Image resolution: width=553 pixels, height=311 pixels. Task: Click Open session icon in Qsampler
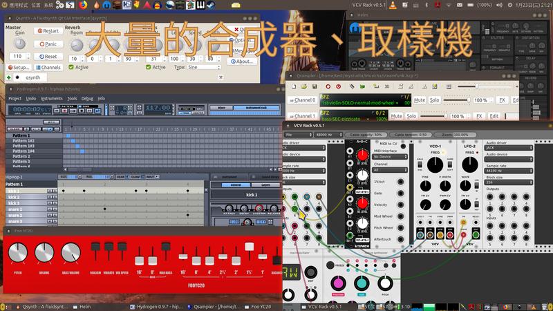click(304, 86)
